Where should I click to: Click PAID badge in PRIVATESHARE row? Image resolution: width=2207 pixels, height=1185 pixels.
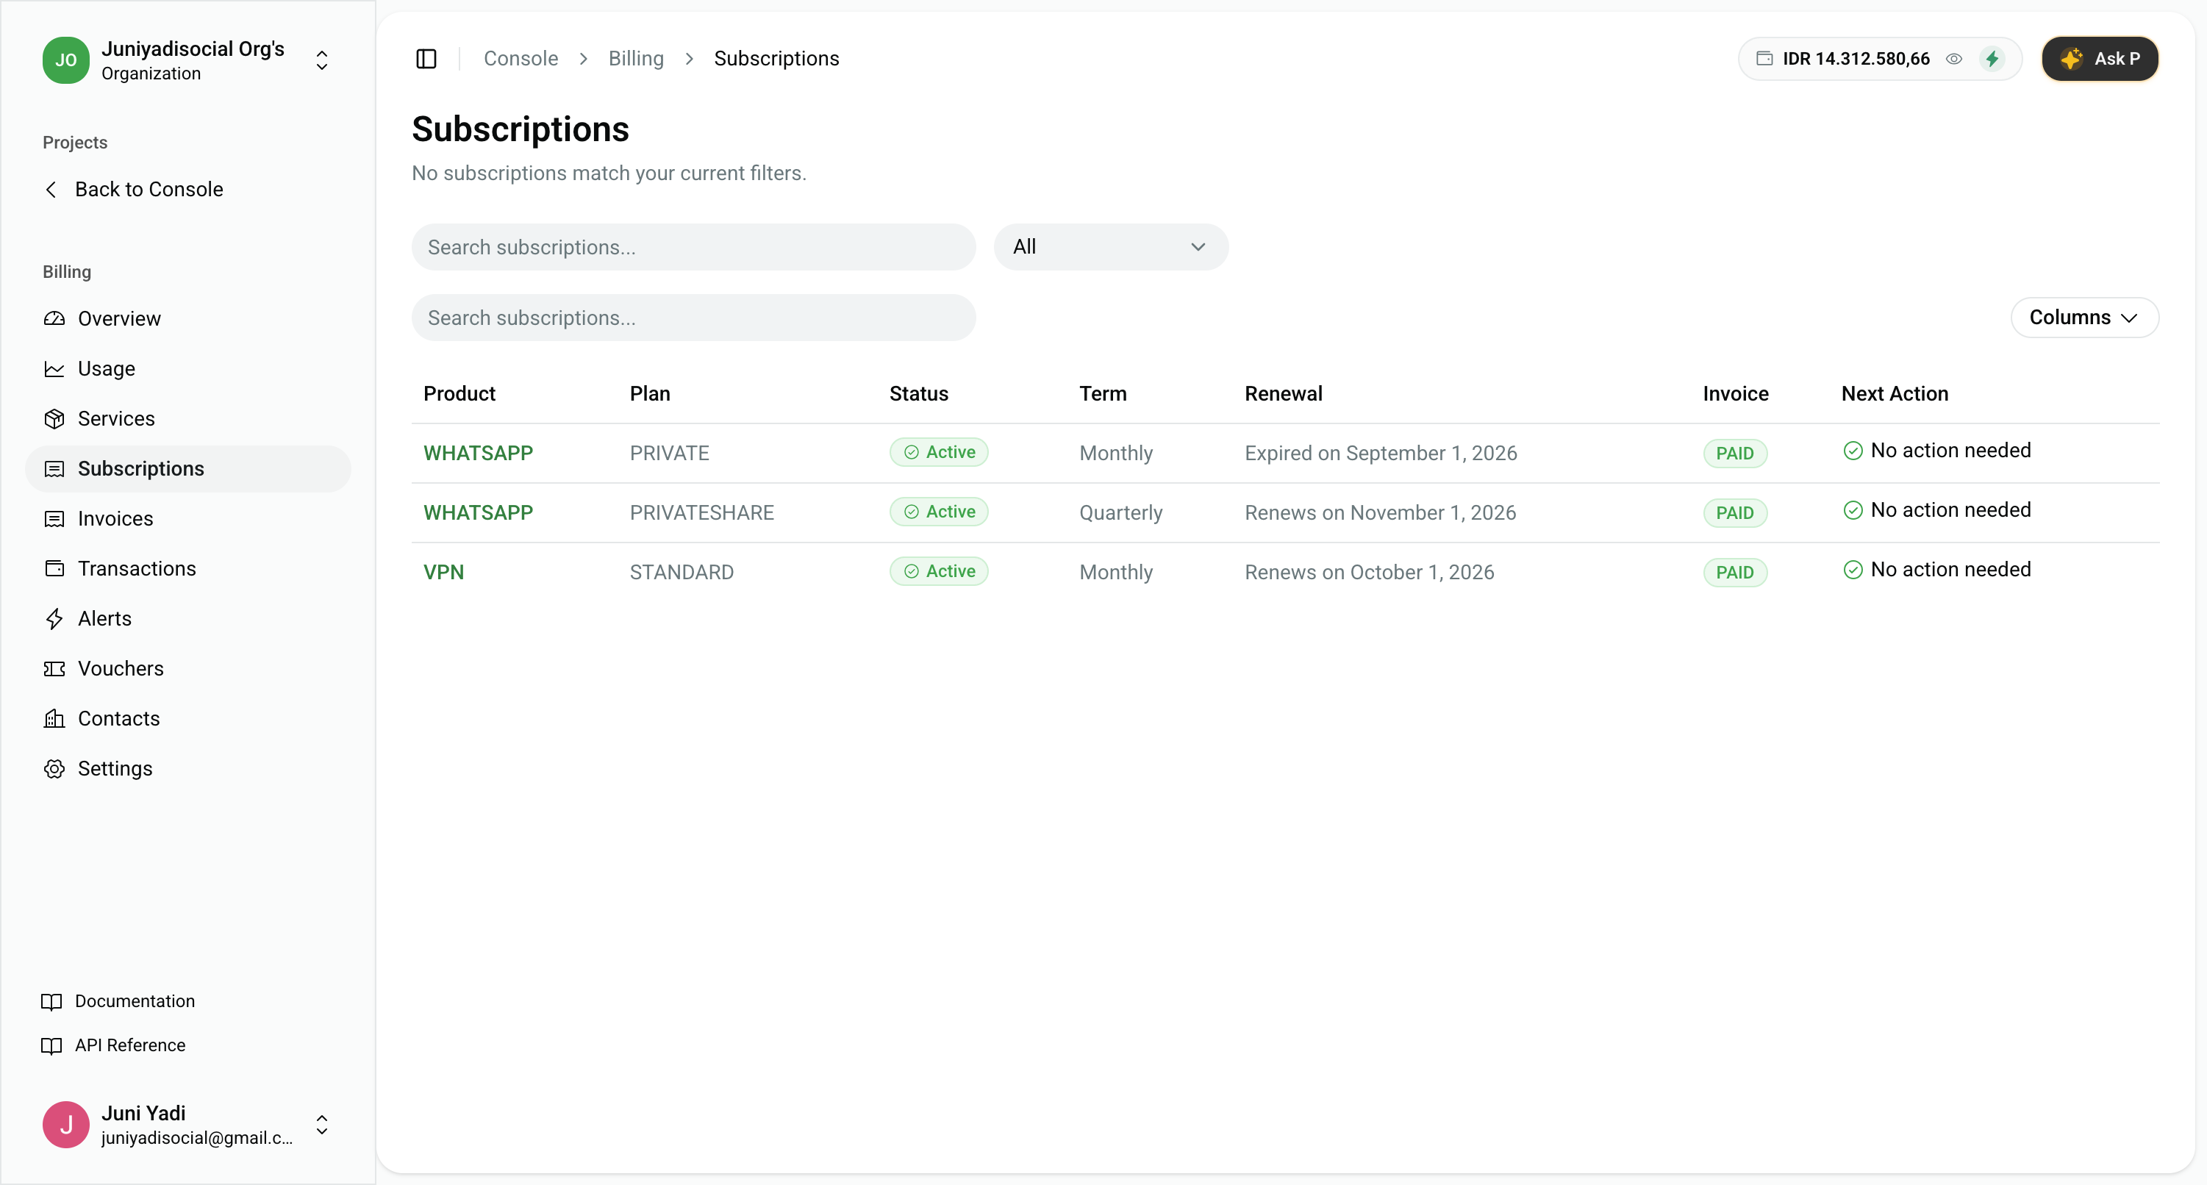pos(1735,513)
